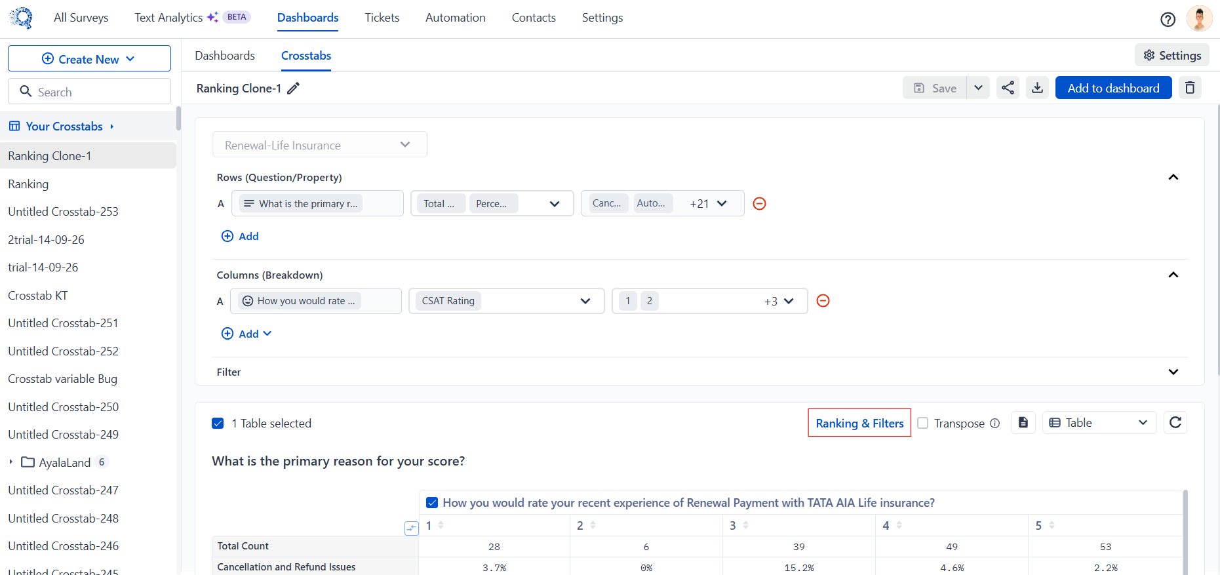Delete crosstab using trash icon
The width and height of the screenshot is (1220, 575).
(x=1190, y=88)
